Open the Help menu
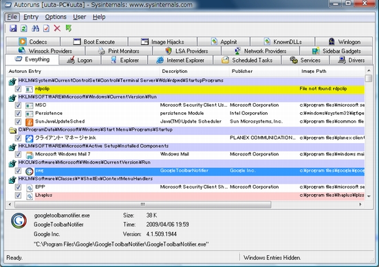Screen dimensions: 379x267 99,17
